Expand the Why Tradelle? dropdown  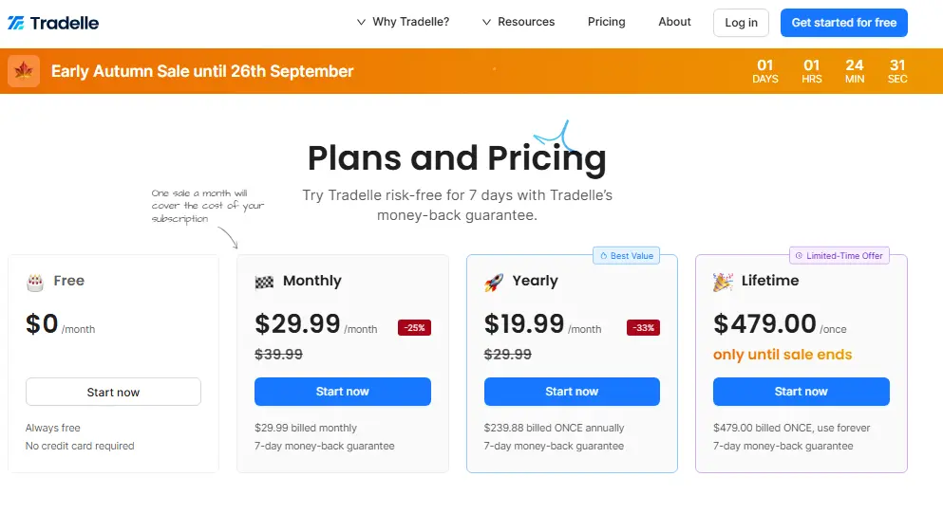click(403, 22)
